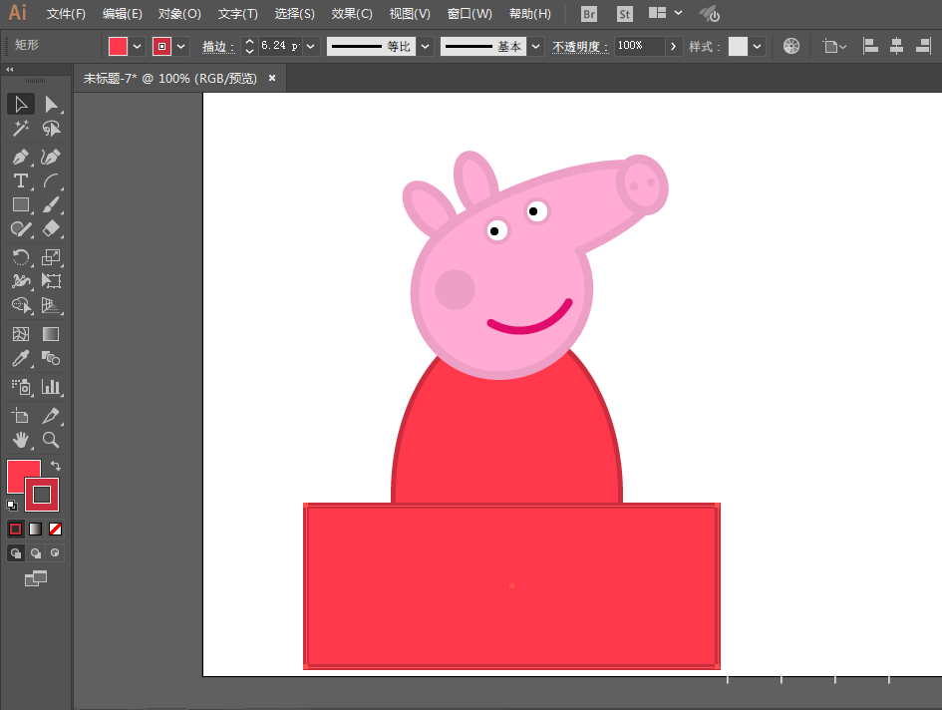The image size is (942, 710).
Task: Select the Artboard tool
Action: (20, 416)
